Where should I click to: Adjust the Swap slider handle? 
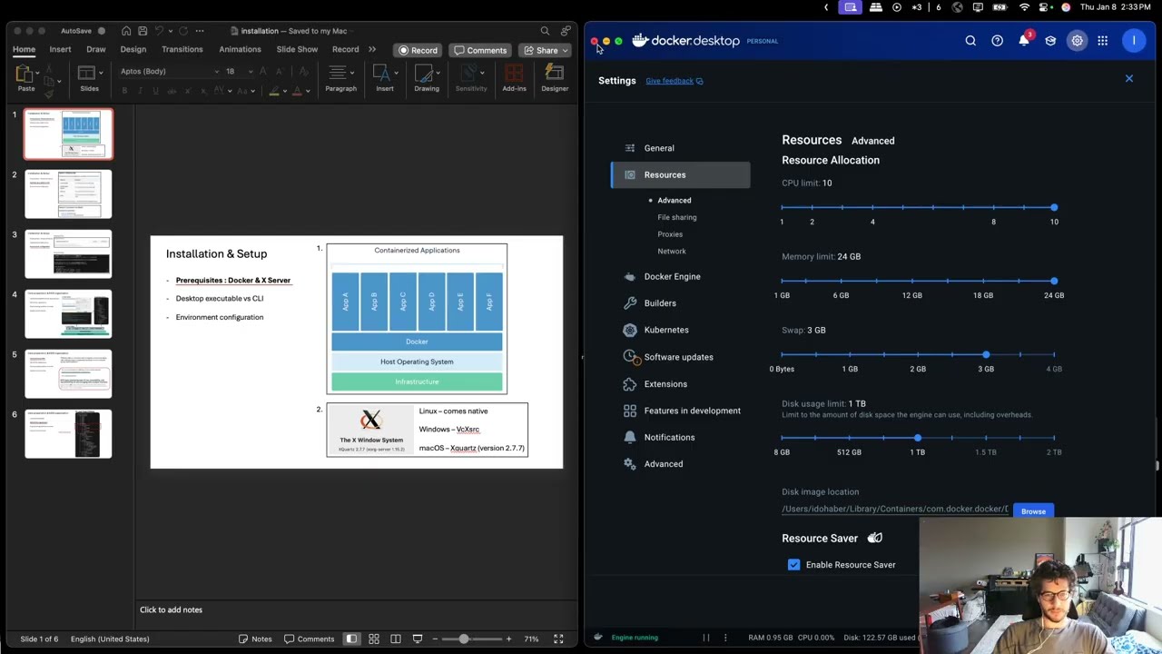[986, 354]
